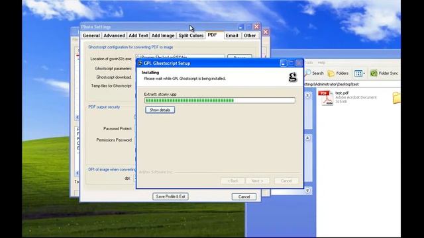Click Show details in Ghostscript Setup
The width and height of the screenshot is (424, 238).
pos(160,110)
